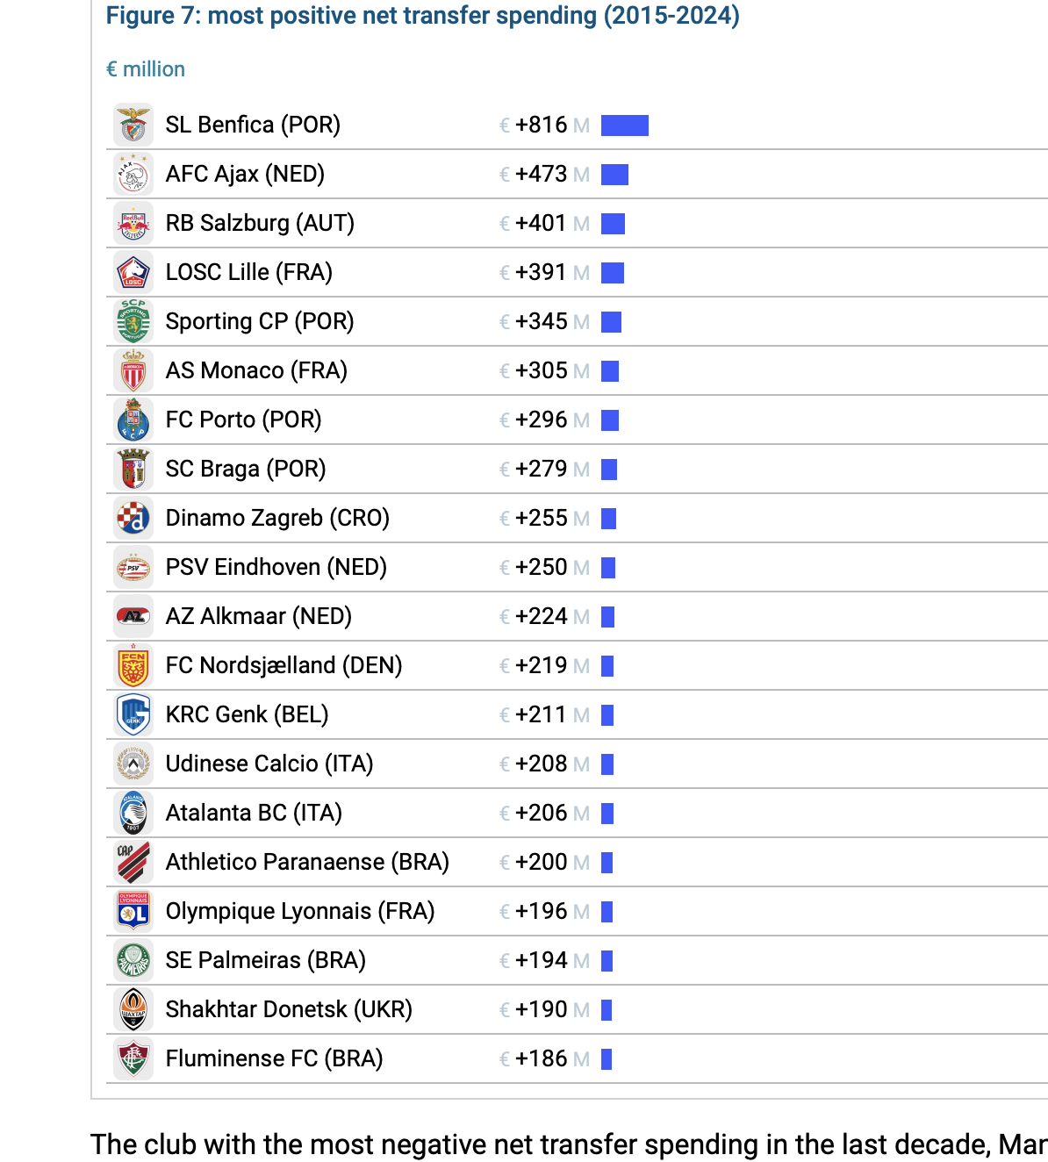
Task: Click the SL Benfica blue bar
Action: (x=625, y=126)
